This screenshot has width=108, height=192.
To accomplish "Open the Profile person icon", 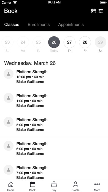I will tap(75, 184).
